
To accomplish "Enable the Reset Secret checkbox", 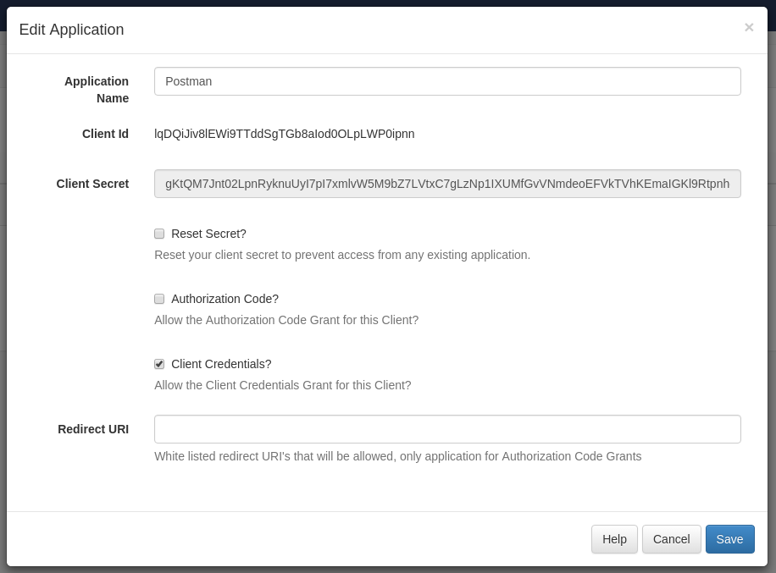I will coord(159,234).
